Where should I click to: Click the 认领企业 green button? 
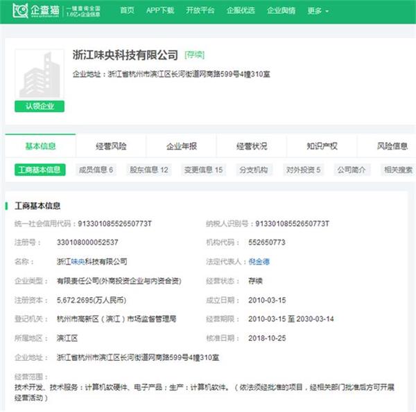tap(39, 107)
